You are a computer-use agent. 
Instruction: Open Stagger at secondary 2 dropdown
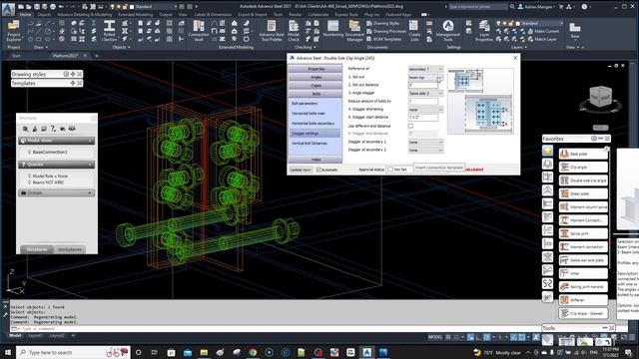[x=425, y=151]
